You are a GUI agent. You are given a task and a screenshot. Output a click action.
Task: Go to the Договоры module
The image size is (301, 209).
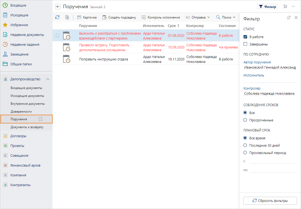click(x=18, y=136)
